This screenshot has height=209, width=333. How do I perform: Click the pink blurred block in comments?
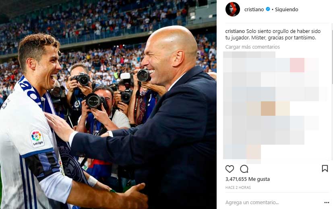click(297, 65)
